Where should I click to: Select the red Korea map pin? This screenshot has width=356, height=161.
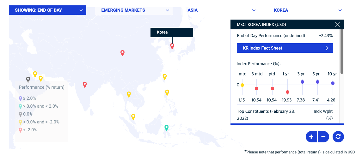tap(172, 46)
